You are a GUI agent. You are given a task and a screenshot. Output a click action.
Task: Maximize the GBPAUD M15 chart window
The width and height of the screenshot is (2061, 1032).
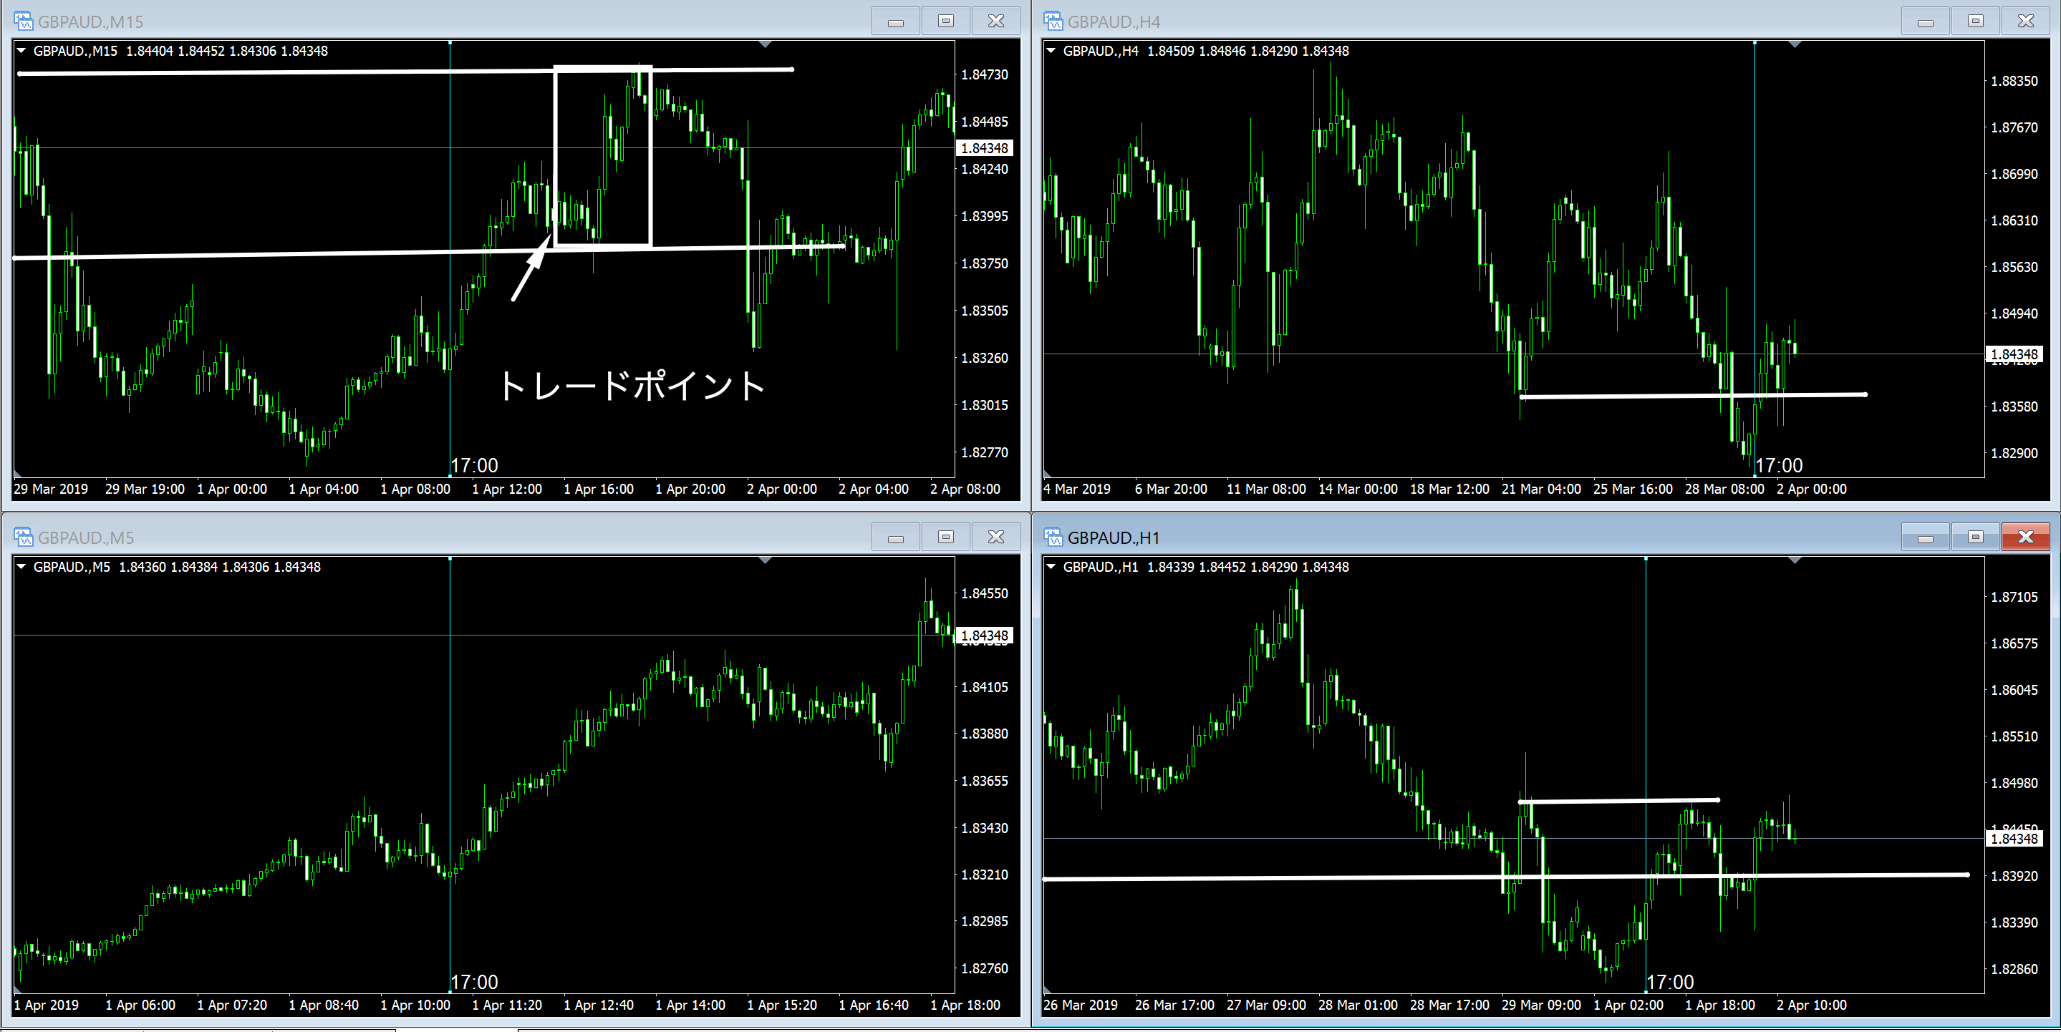point(946,21)
